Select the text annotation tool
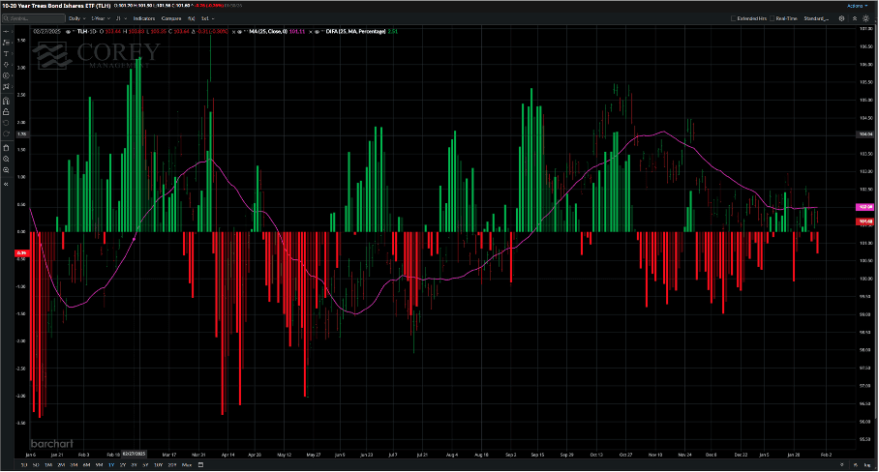 tap(6, 54)
